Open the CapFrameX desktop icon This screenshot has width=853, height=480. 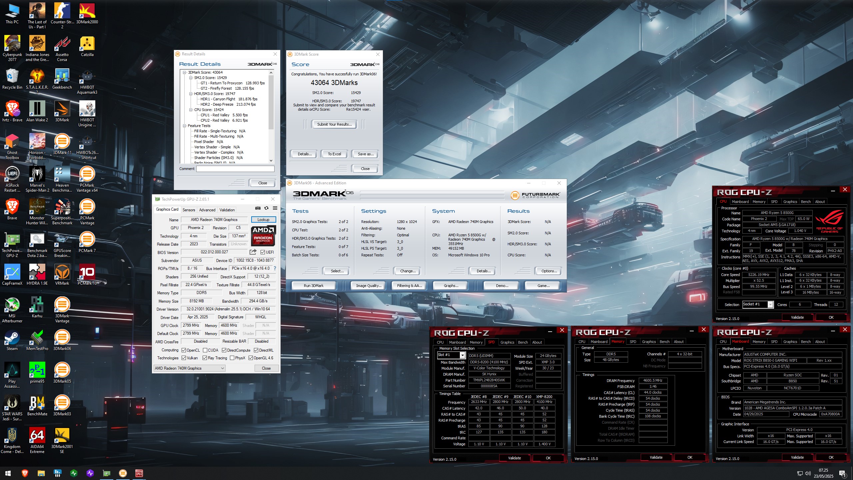click(12, 275)
